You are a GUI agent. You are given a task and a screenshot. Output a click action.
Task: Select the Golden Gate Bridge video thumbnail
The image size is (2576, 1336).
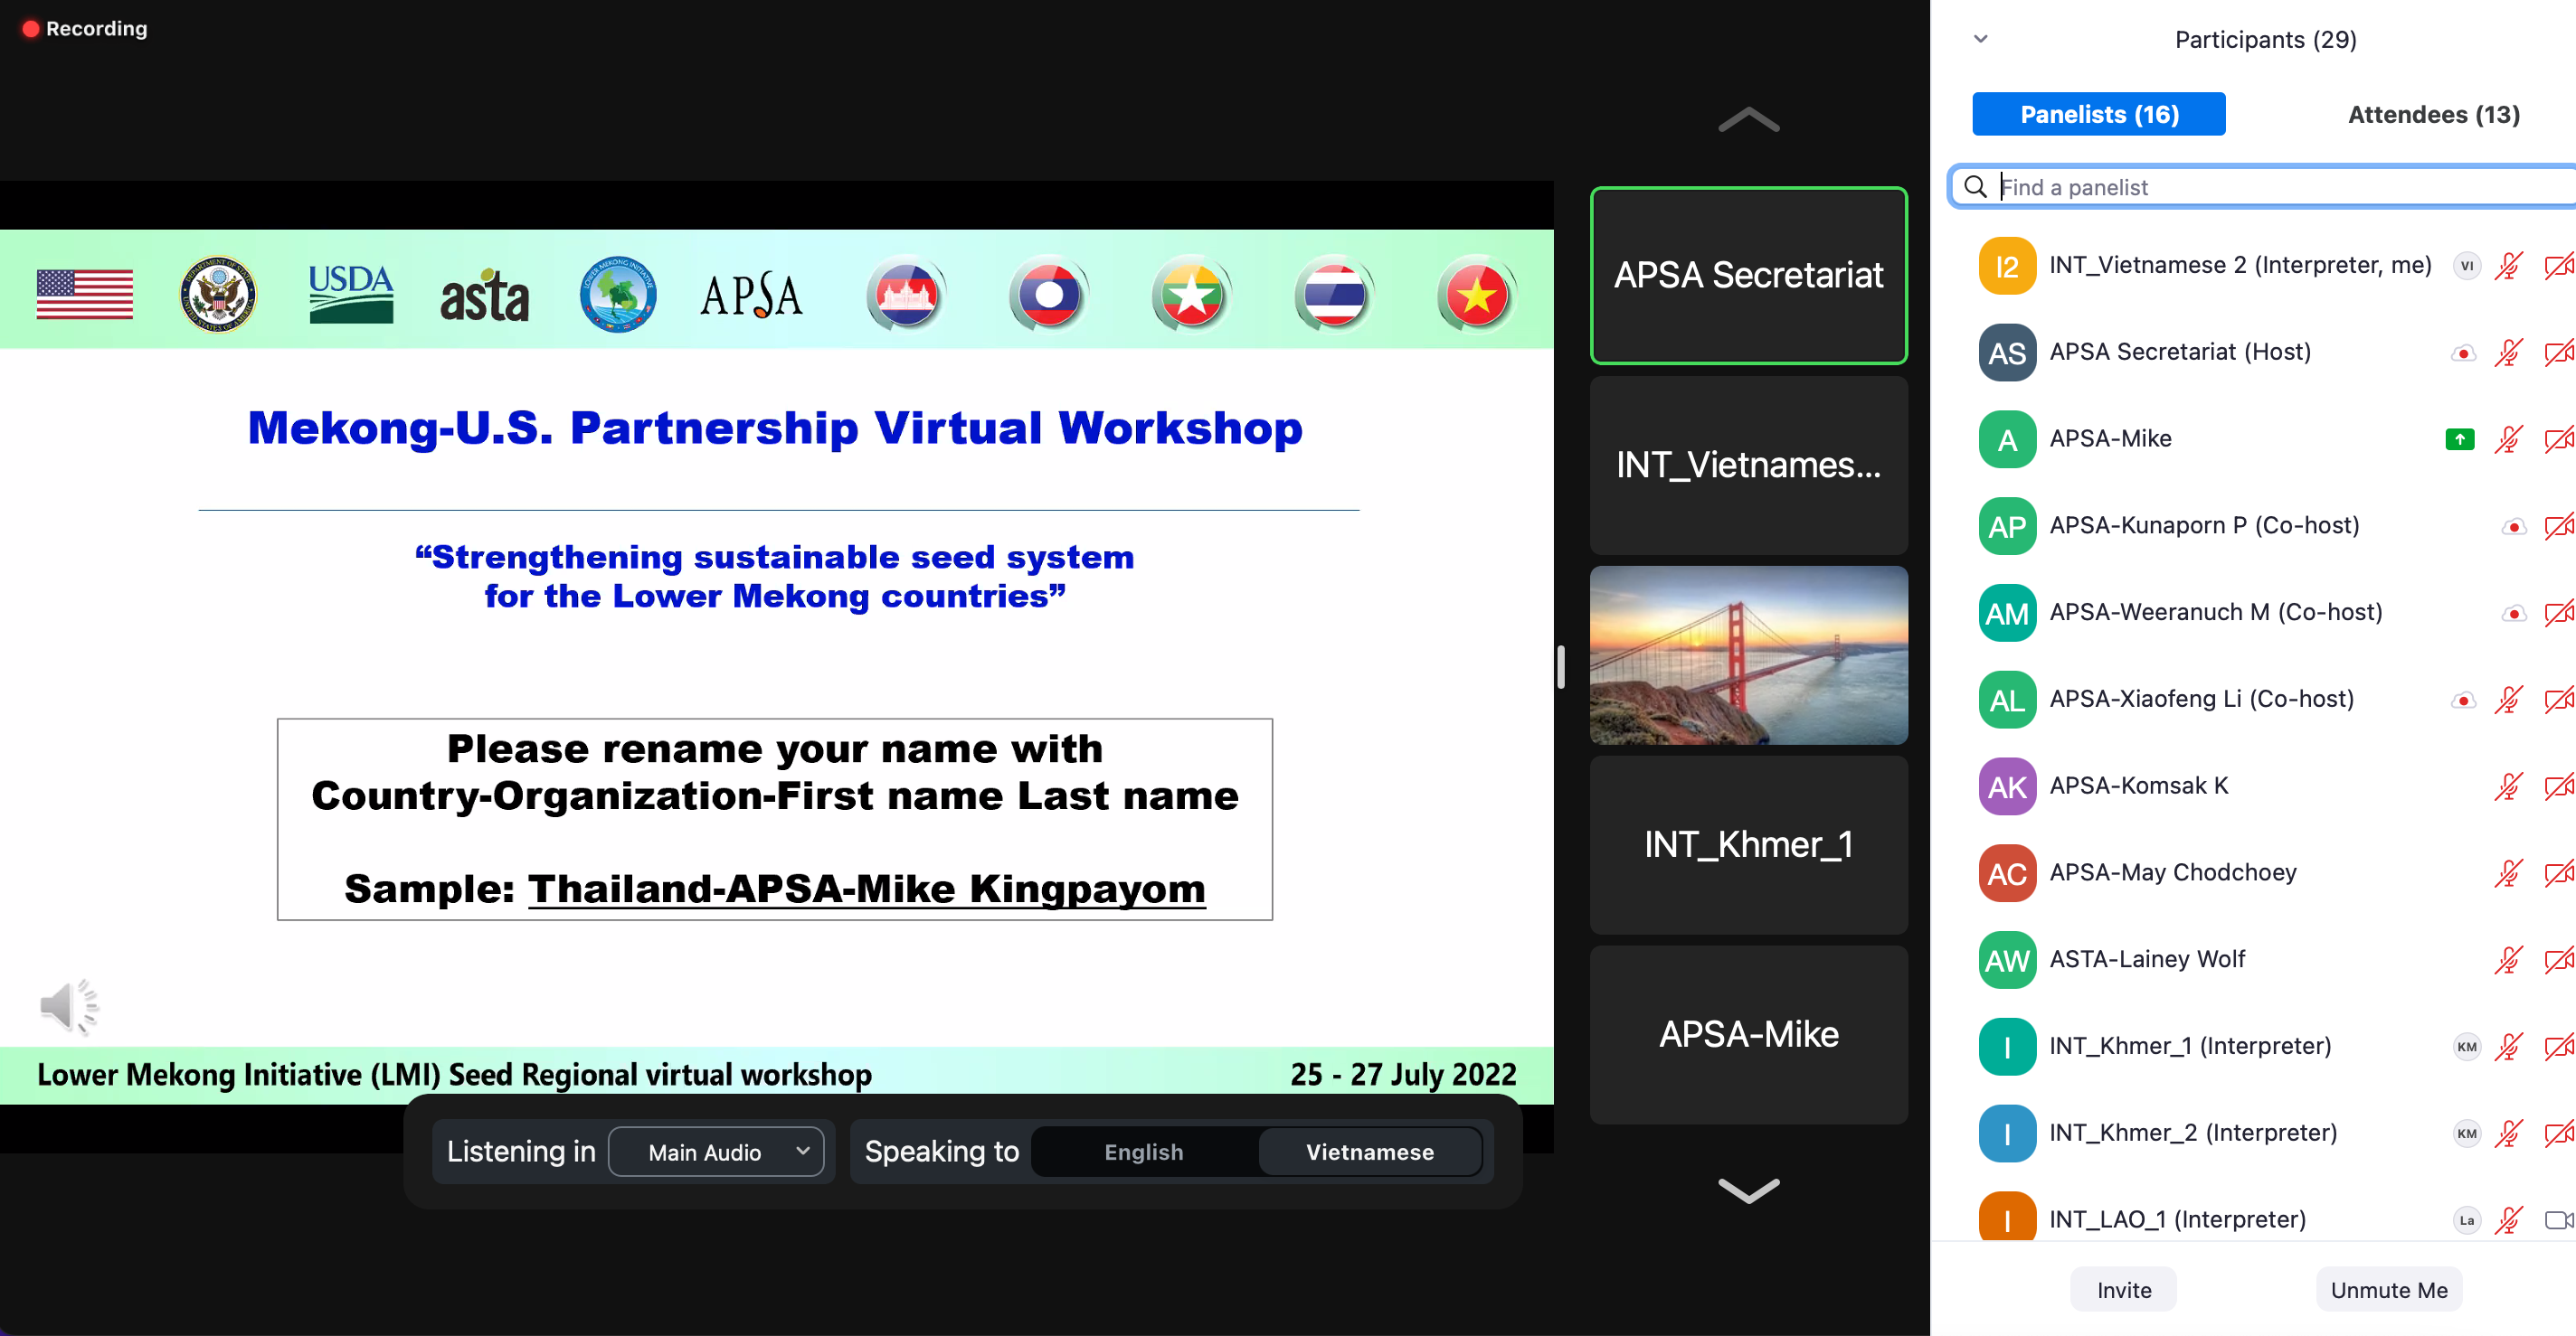(1748, 654)
